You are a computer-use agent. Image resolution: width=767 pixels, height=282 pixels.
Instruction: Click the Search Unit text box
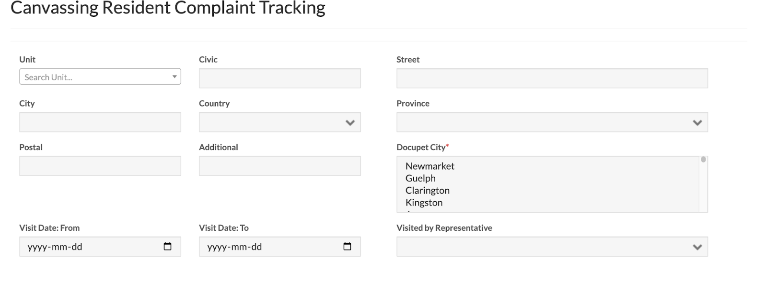point(96,77)
